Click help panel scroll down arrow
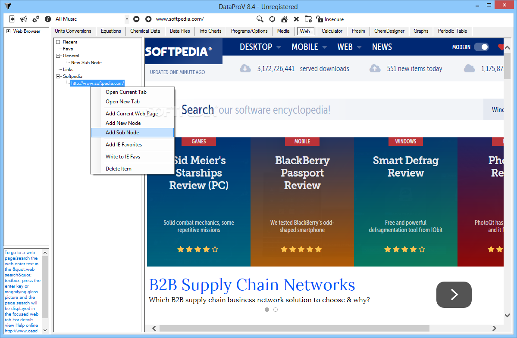This screenshot has height=338, width=517. (45, 330)
